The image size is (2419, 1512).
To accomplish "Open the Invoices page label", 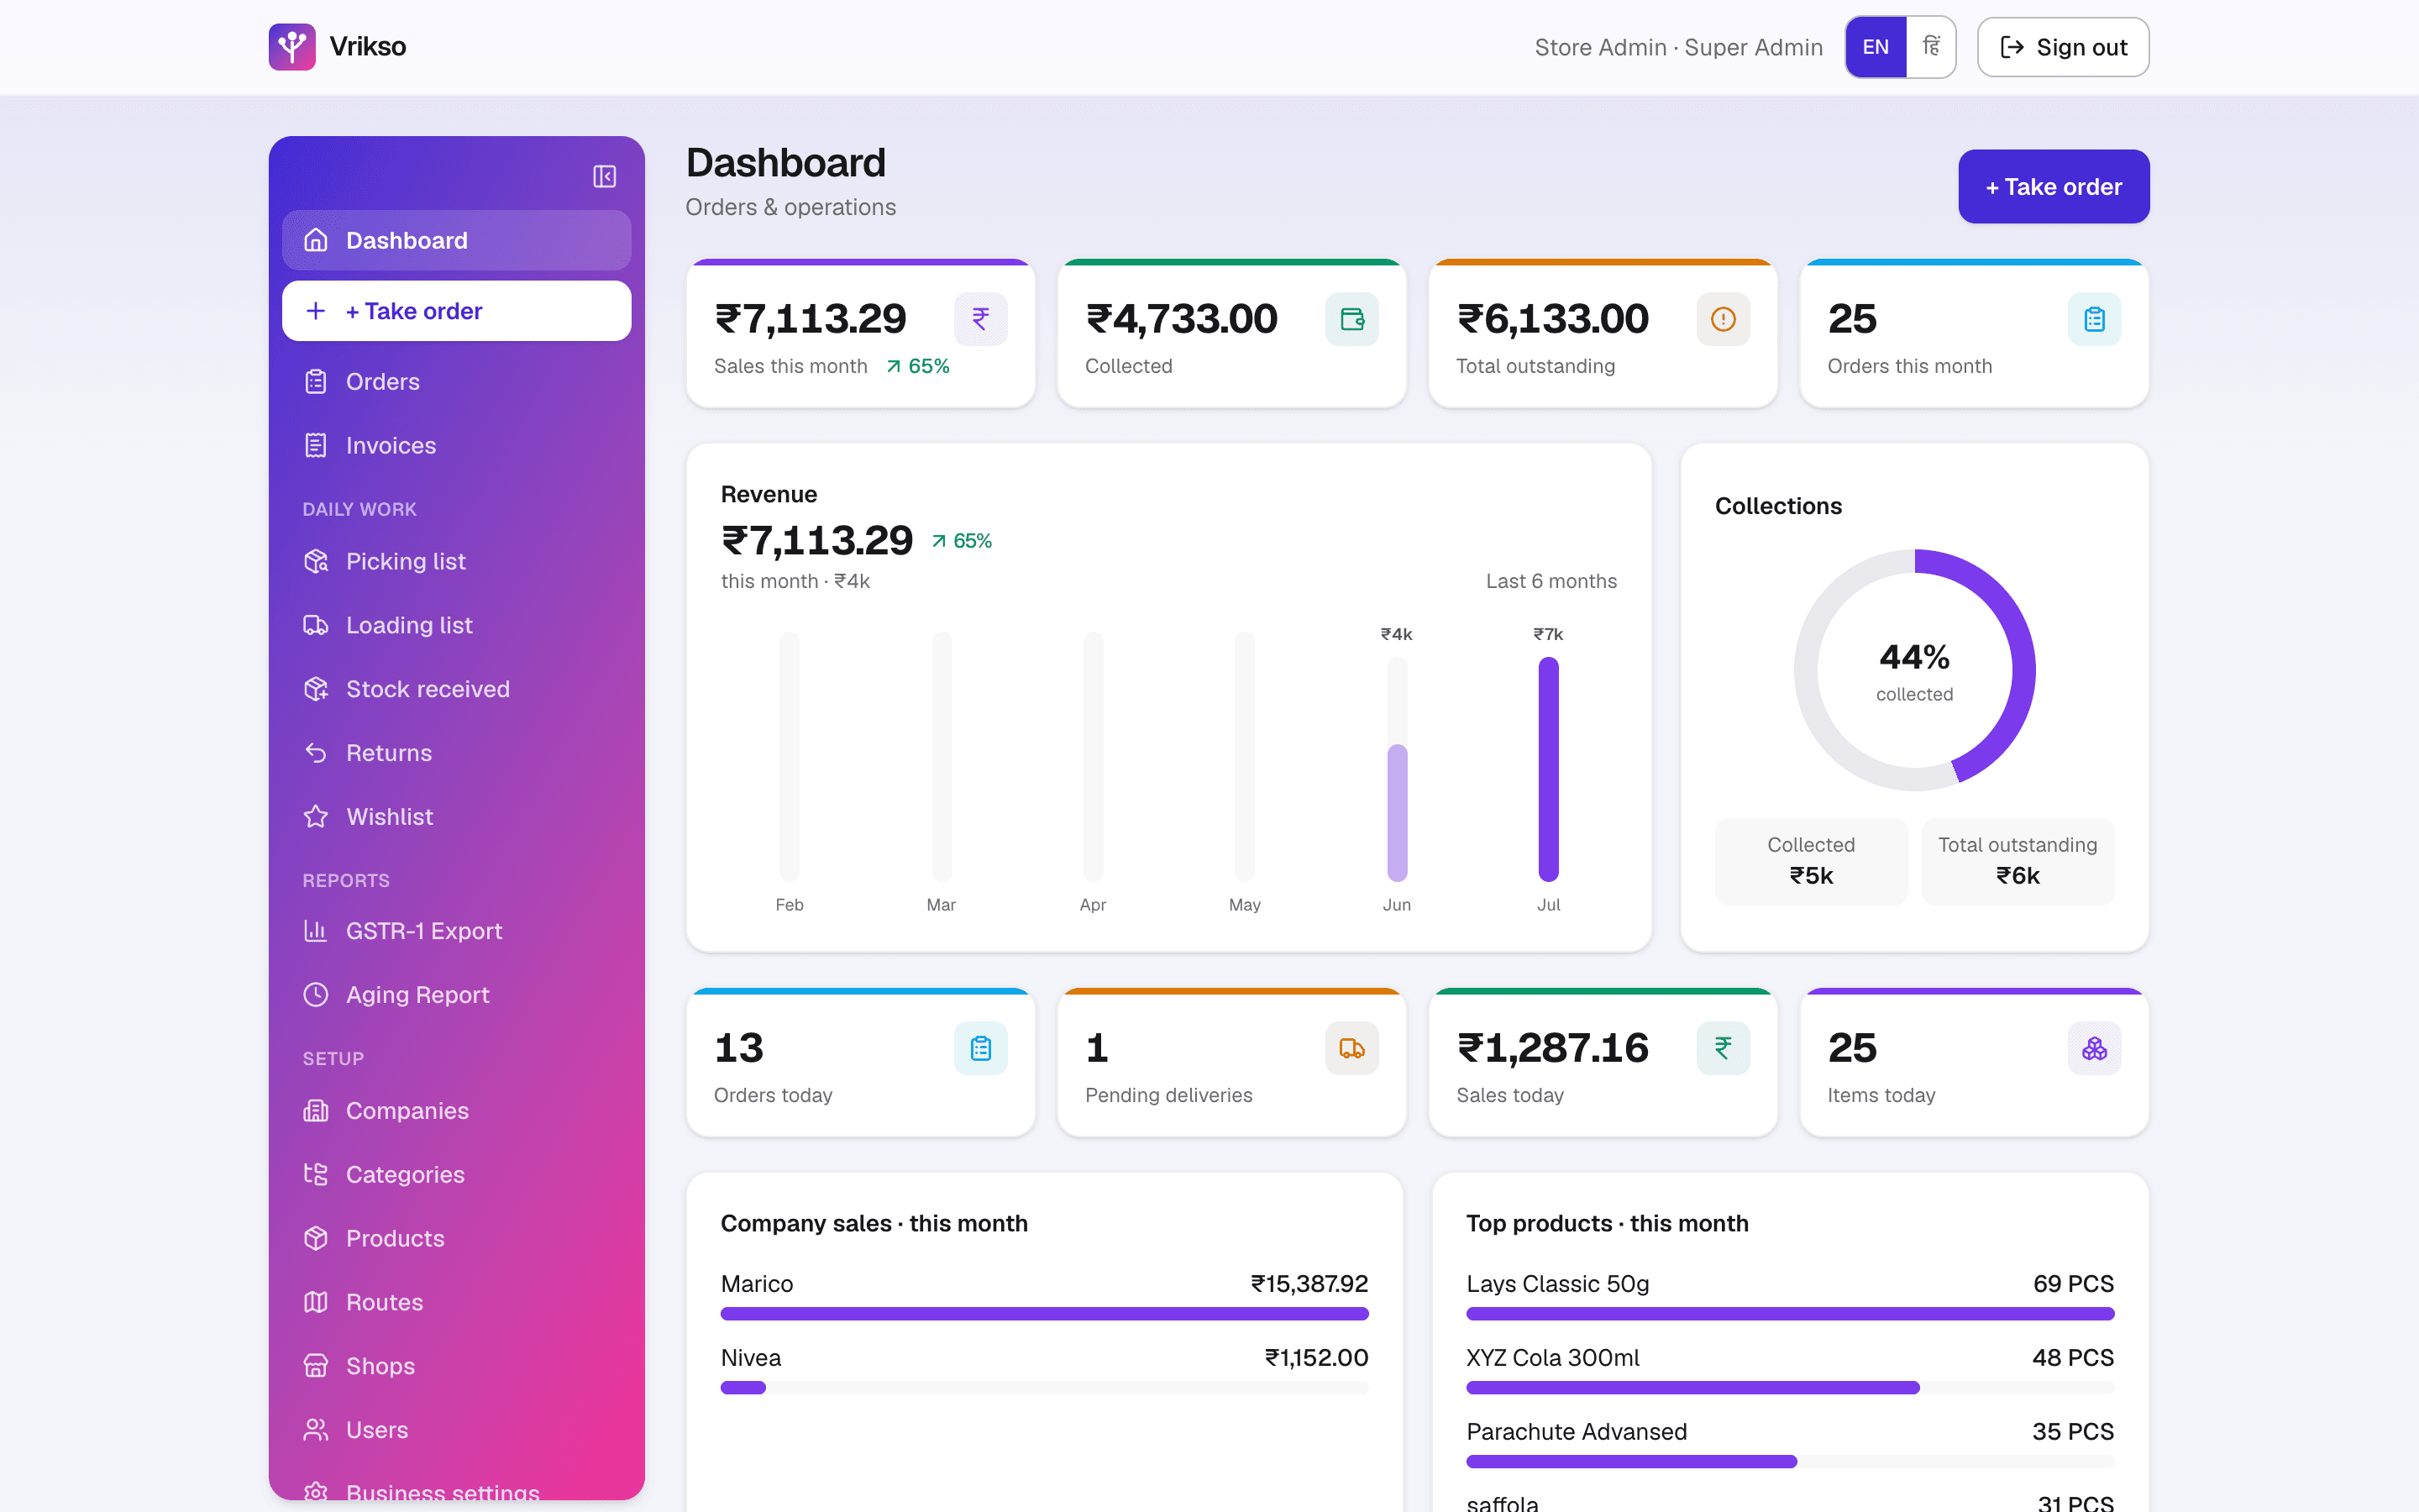I will [x=391, y=445].
